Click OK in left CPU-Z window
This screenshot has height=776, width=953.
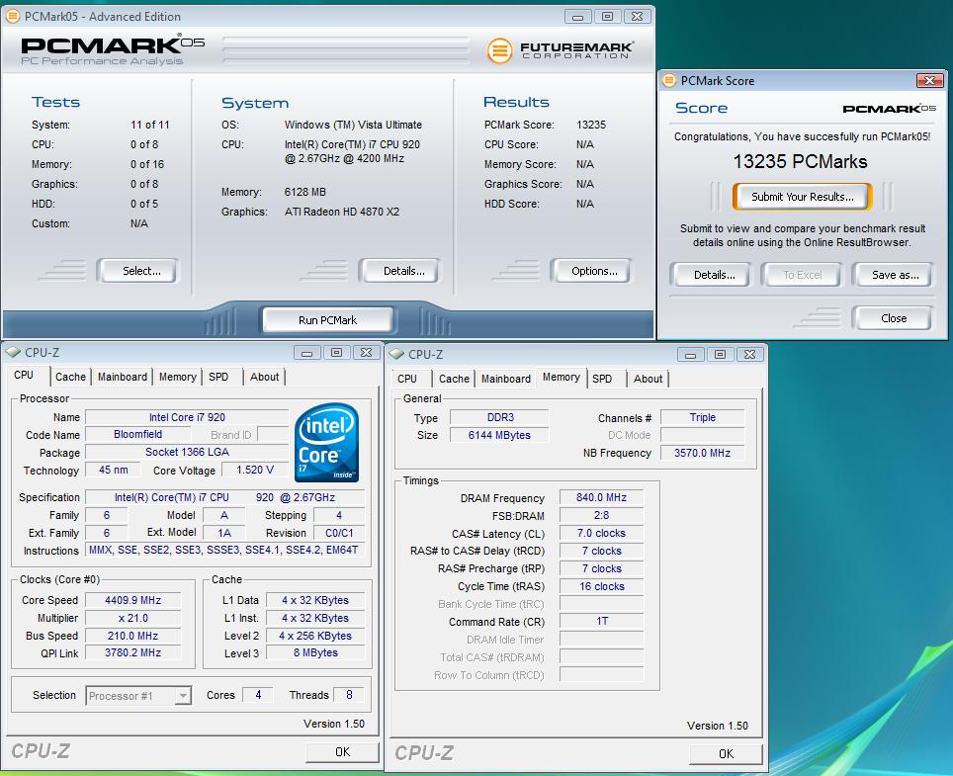pyautogui.click(x=342, y=751)
